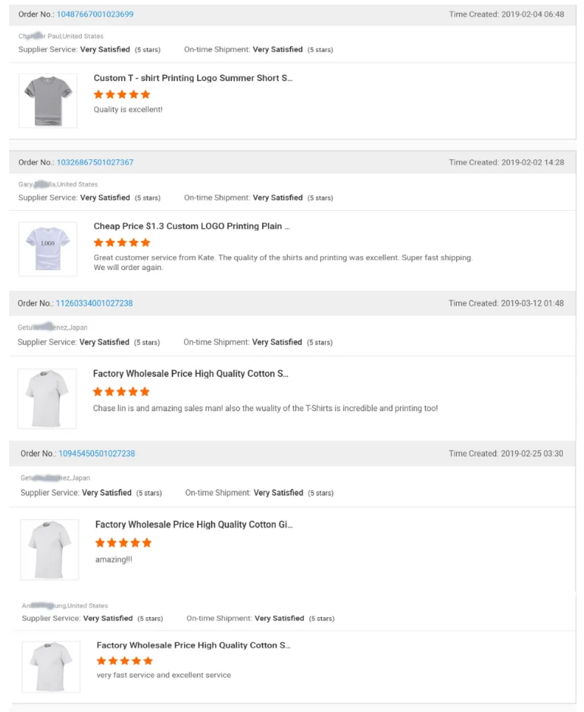Click star rating above 'very fast service' review

125,661
